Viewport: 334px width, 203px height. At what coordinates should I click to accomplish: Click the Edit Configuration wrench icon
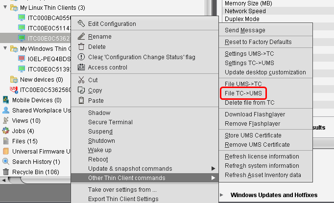pos(81,23)
